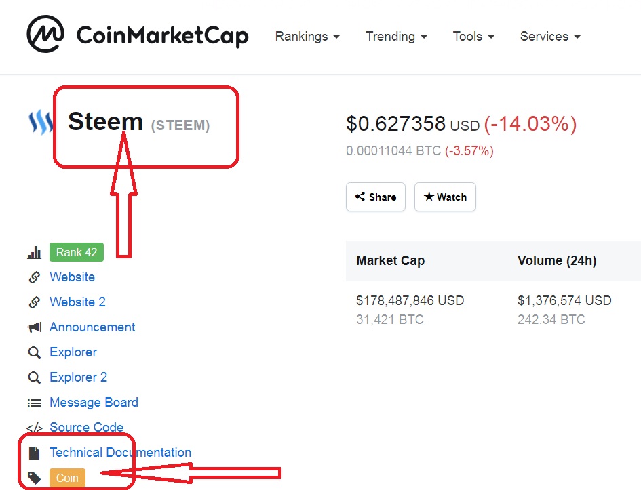The width and height of the screenshot is (641, 490).
Task: Expand the Tools dropdown
Action: point(473,37)
